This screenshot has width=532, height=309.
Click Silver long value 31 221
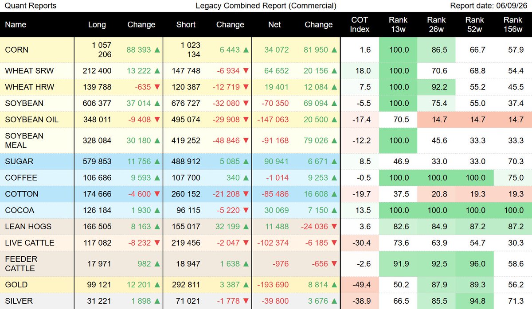pyautogui.click(x=99, y=301)
